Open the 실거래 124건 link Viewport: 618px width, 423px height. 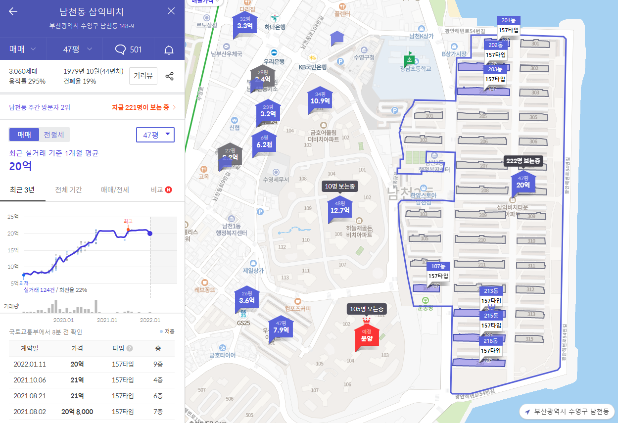(x=39, y=290)
